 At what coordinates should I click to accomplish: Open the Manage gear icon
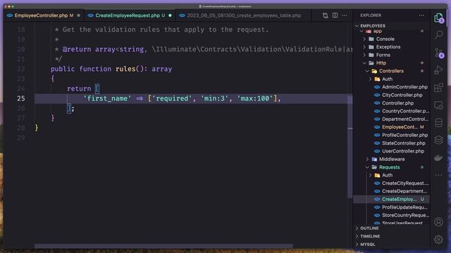[438, 239]
